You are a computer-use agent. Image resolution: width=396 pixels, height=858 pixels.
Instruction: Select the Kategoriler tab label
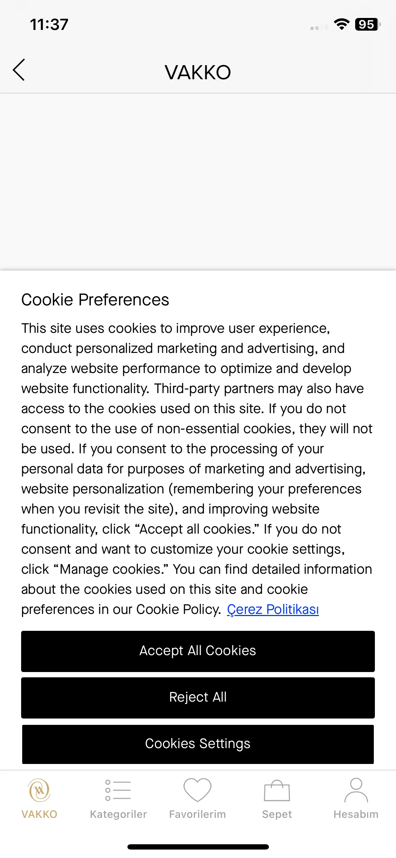[x=118, y=814]
